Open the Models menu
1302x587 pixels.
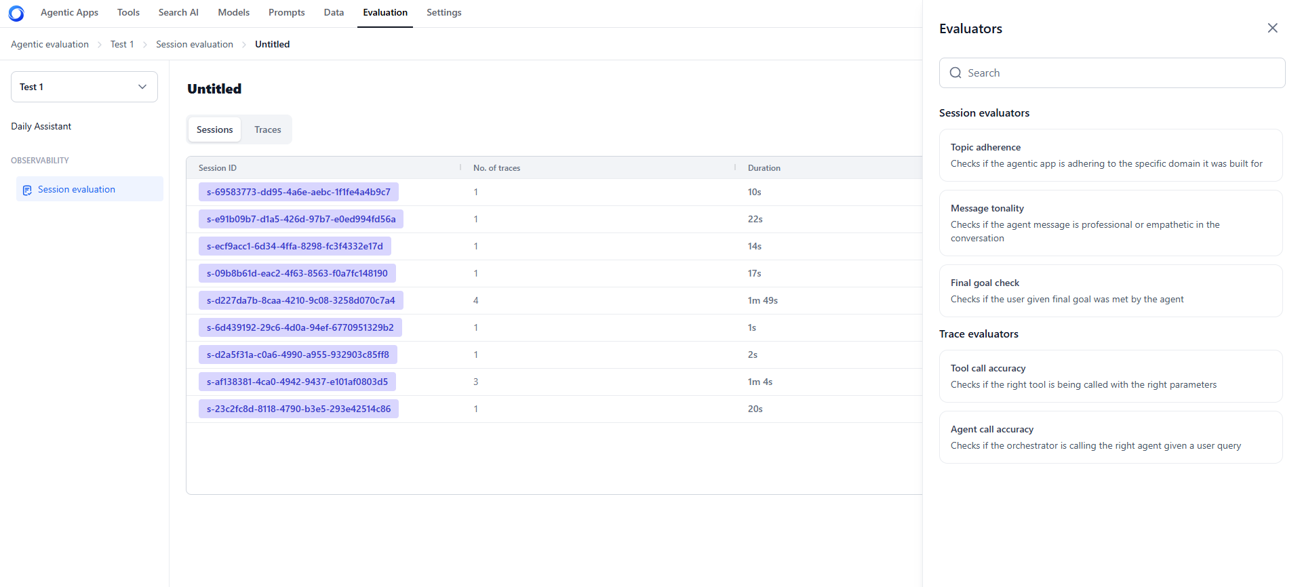[234, 12]
